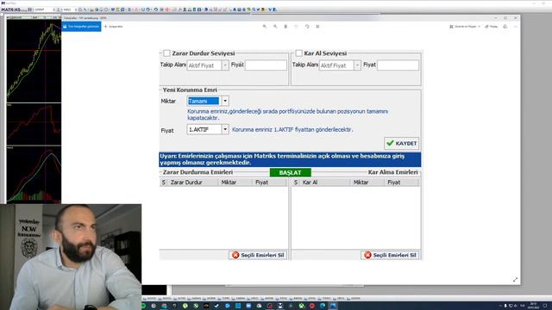The height and width of the screenshot is (310, 552).
Task: Click Tüm fotoğrafları görüntüle button
Action: (81, 27)
